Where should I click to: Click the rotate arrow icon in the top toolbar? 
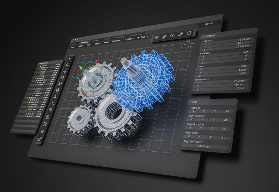click(189, 33)
